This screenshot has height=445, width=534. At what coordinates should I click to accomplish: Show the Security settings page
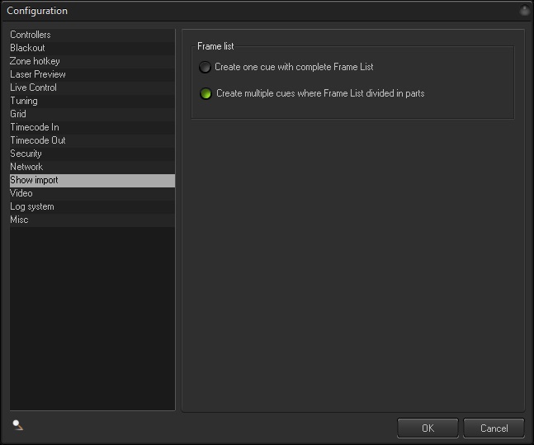pos(26,154)
